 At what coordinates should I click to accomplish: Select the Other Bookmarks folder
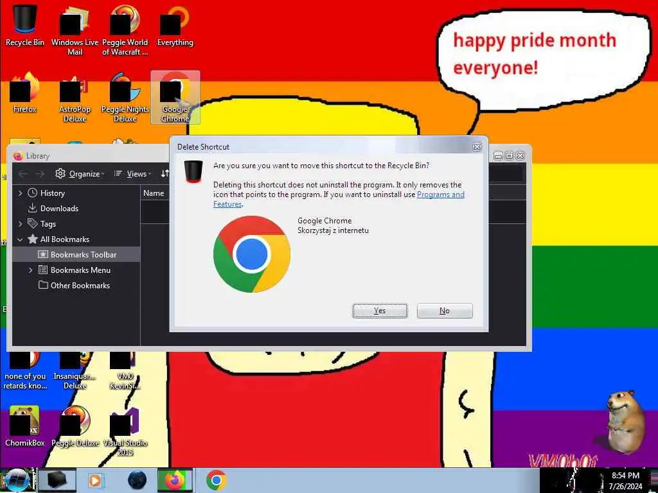pos(80,286)
